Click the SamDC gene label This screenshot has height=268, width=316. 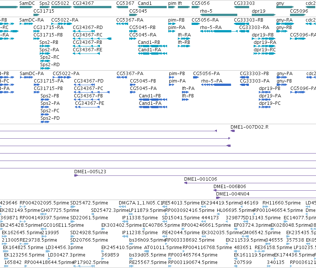[27, 3]
